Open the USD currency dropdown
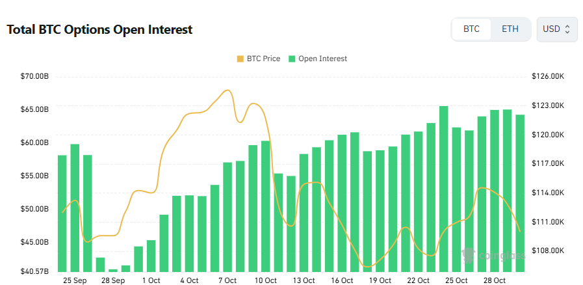This screenshot has width=583, height=285. point(556,29)
